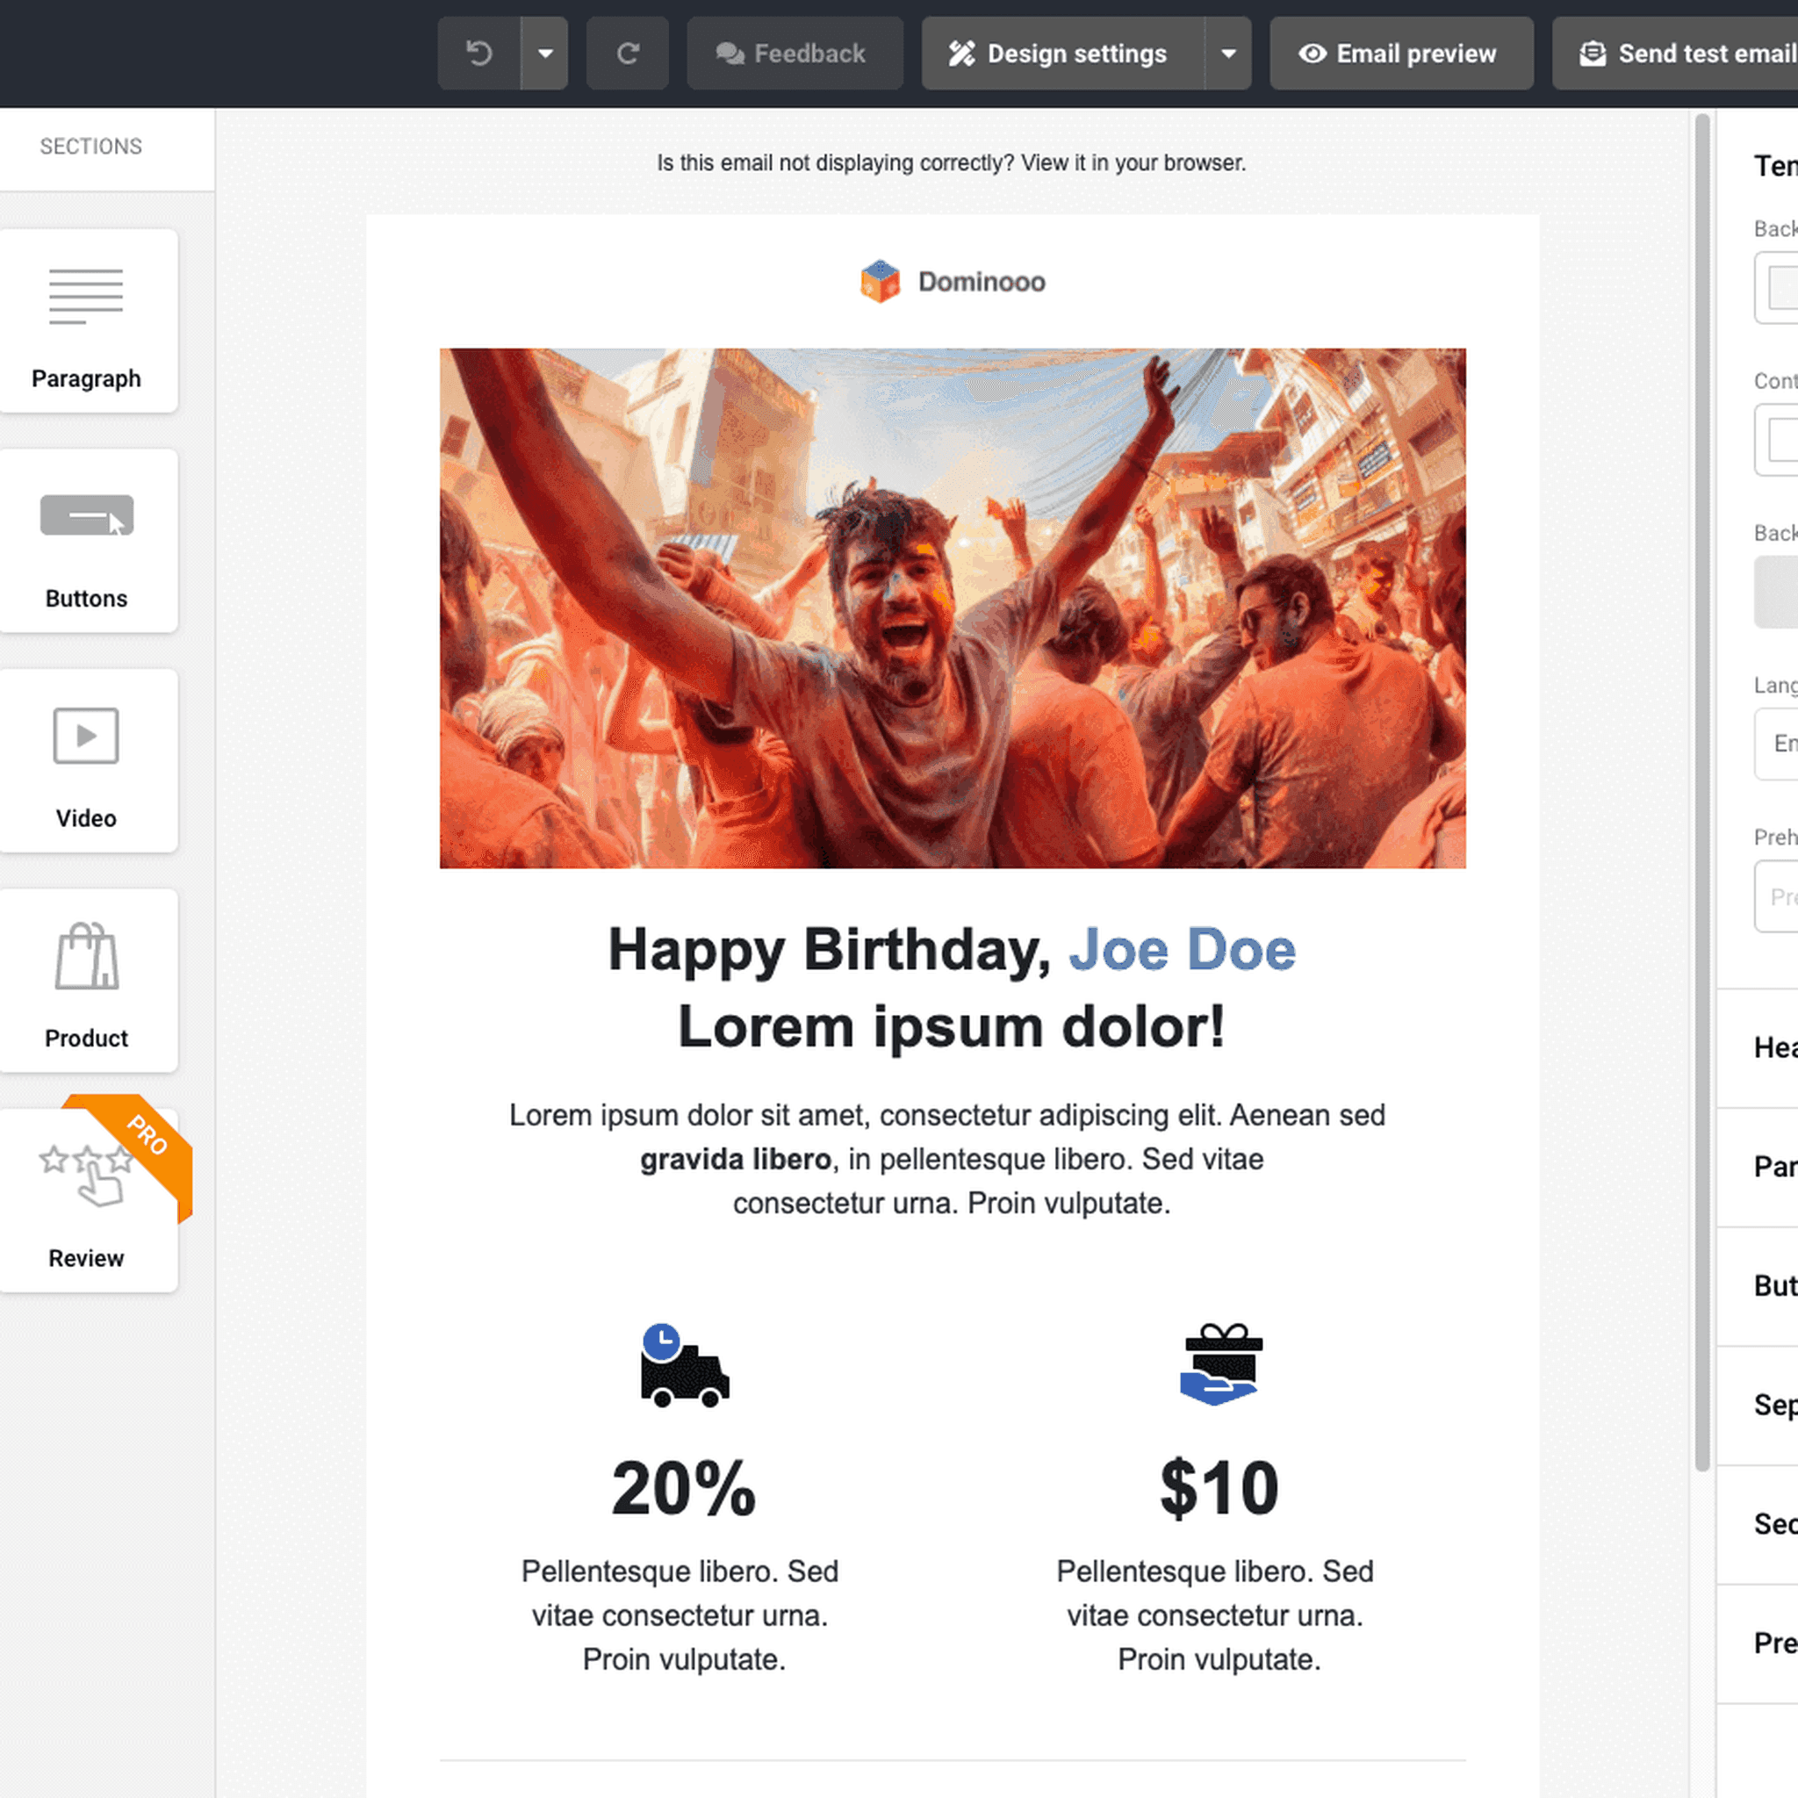
Task: Click the canvas vertical scrollbar
Action: click(1702, 791)
